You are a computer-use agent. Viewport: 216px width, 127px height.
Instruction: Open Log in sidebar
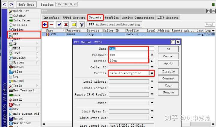16,76
